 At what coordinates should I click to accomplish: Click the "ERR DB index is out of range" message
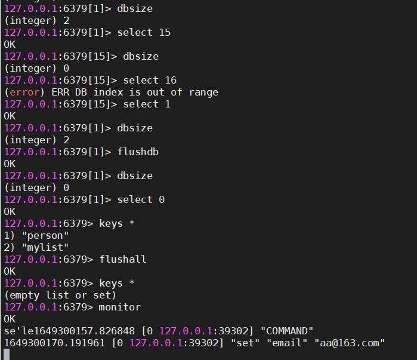point(139,92)
